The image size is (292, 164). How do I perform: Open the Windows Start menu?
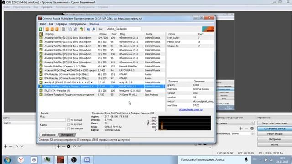[8, 160]
